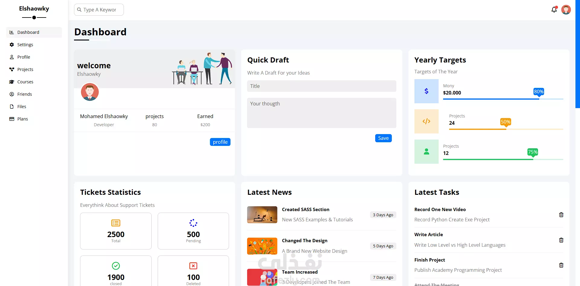Click the closed tickets checkmark icon
The height and width of the screenshot is (286, 580).
(x=116, y=266)
